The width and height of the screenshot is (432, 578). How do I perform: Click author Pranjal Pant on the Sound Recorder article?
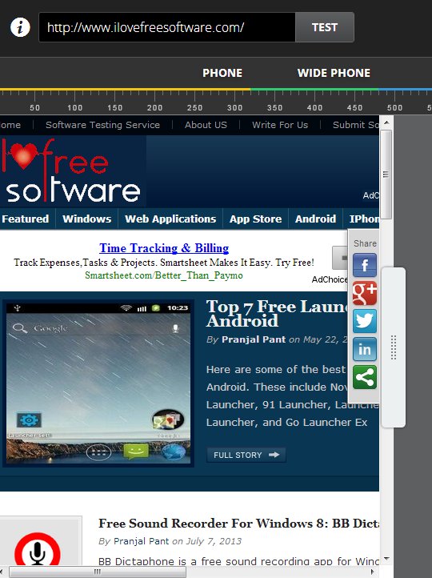[x=141, y=541]
